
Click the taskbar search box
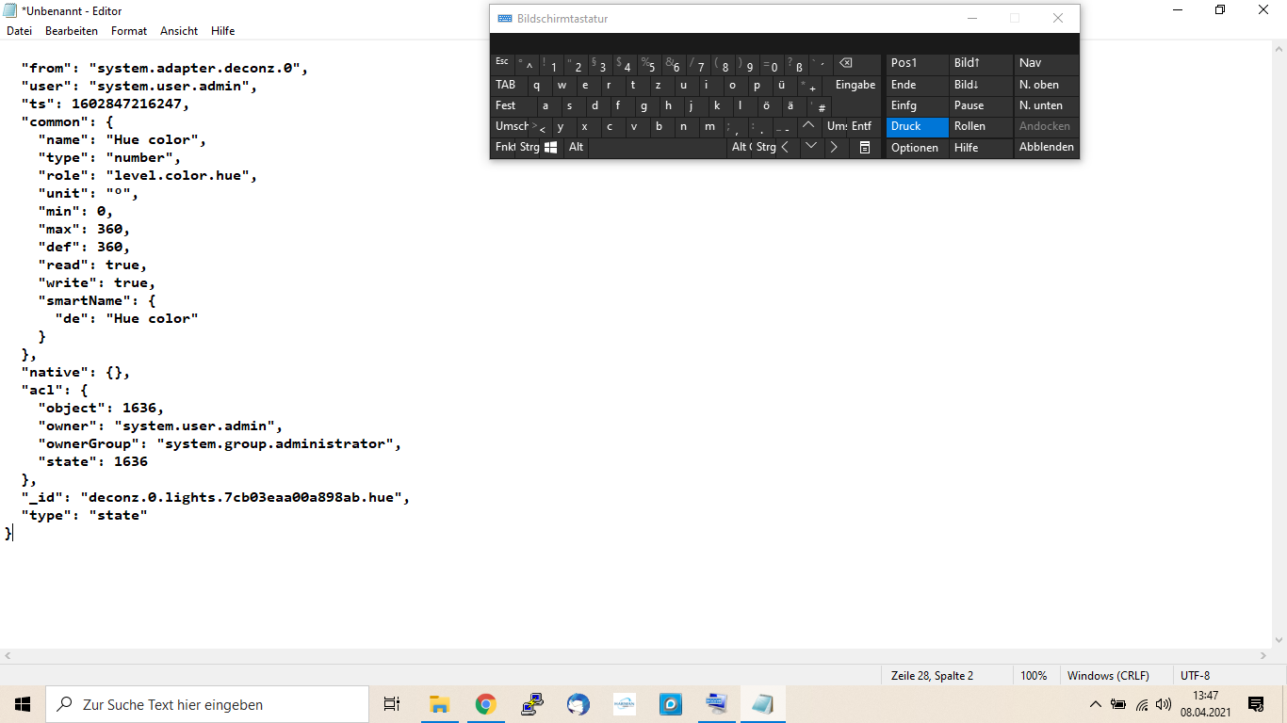tap(207, 704)
